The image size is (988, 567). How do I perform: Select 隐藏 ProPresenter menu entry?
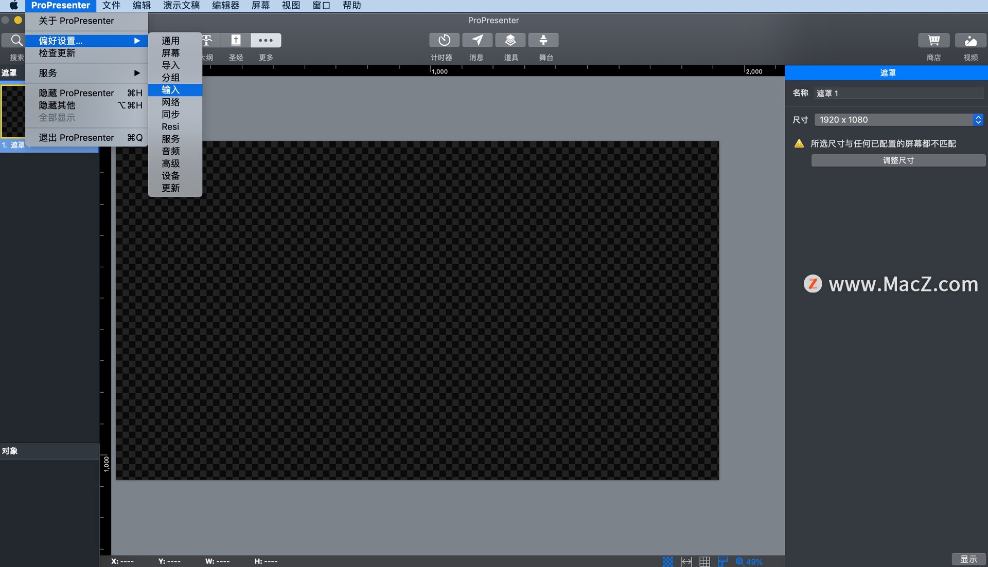click(86, 93)
